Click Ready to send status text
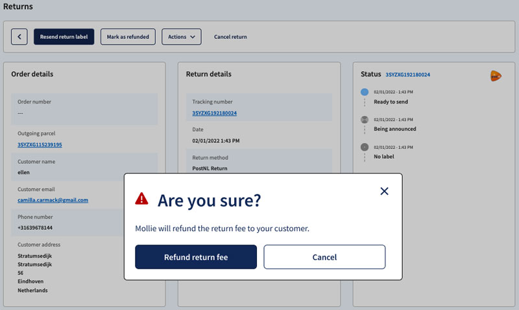The image size is (519, 310). click(391, 102)
